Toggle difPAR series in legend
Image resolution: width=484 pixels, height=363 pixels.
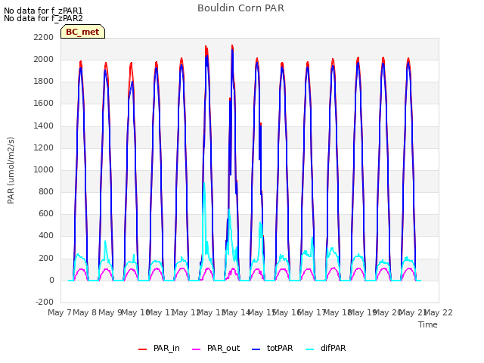(326, 348)
